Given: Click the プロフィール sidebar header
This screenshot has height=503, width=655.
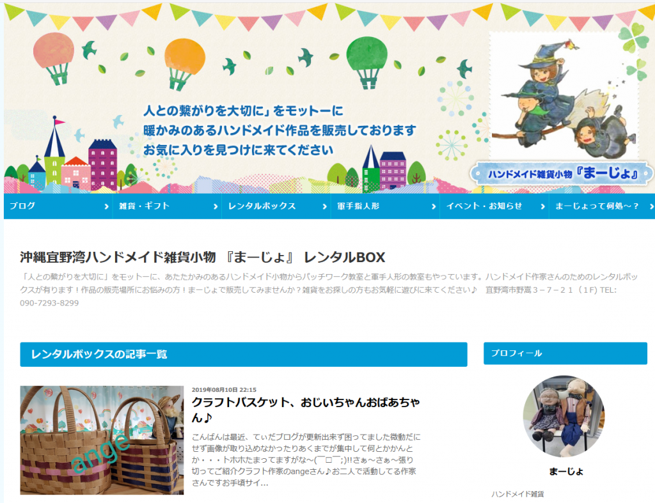Looking at the screenshot, I should point(565,353).
